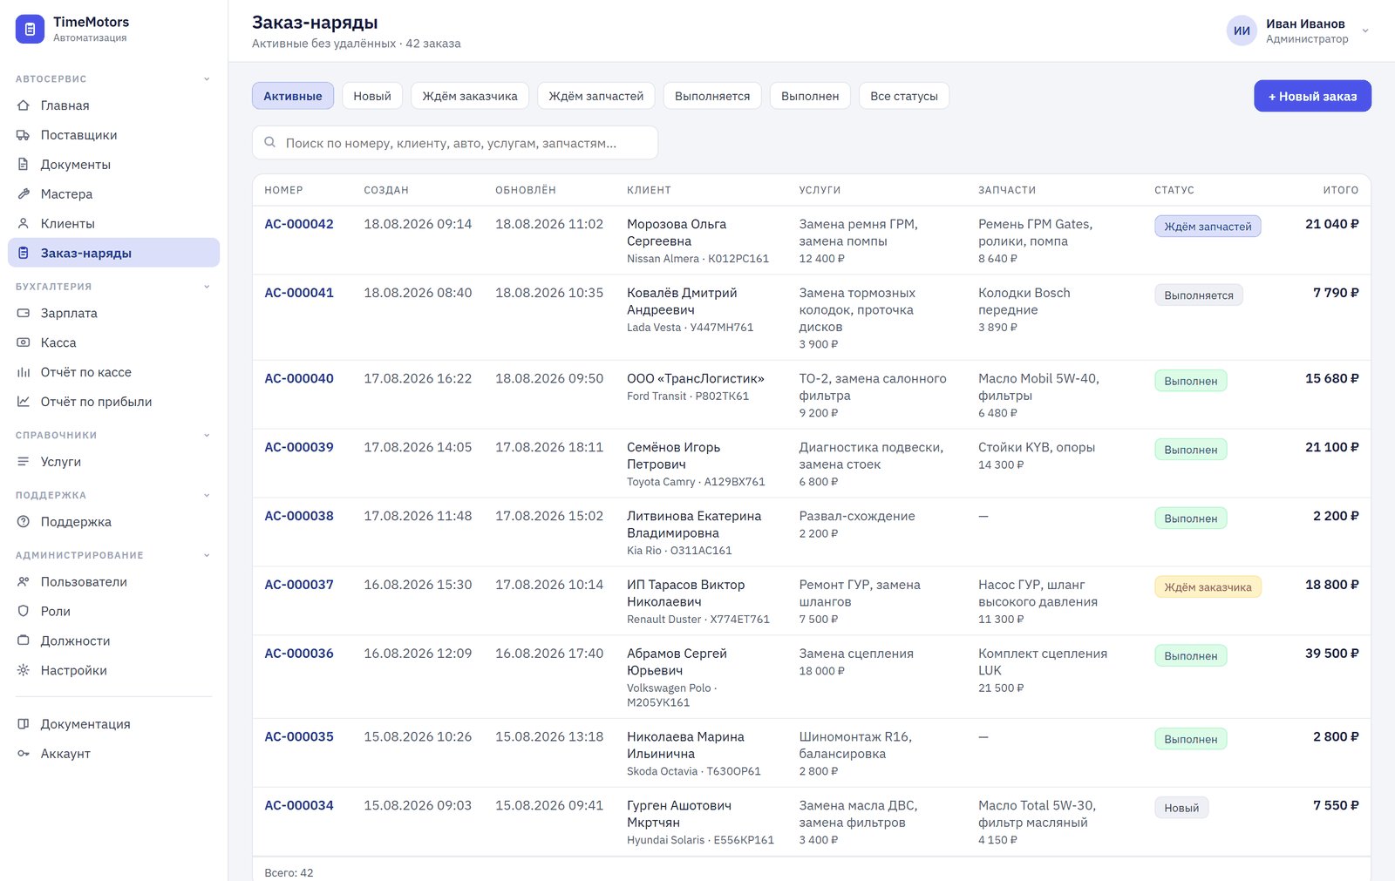Image resolution: width=1395 pixels, height=881 pixels.
Task: Click the Роли shield icon
Action: 24,611
